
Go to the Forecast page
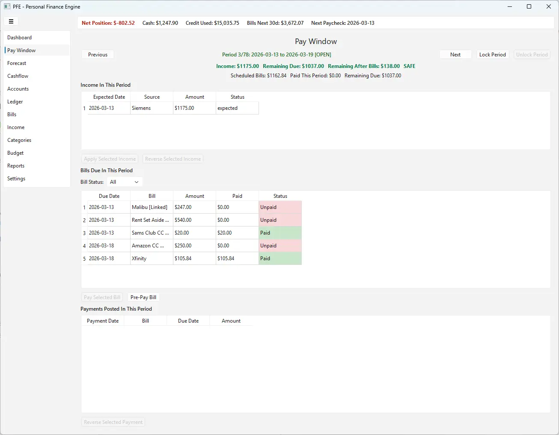[37, 63]
